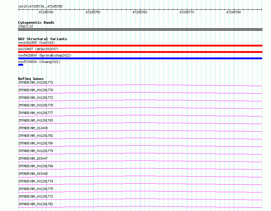The width and height of the screenshot is (271, 211).
Task: Select the DGV Structural Variants track title
Action: coord(43,39)
